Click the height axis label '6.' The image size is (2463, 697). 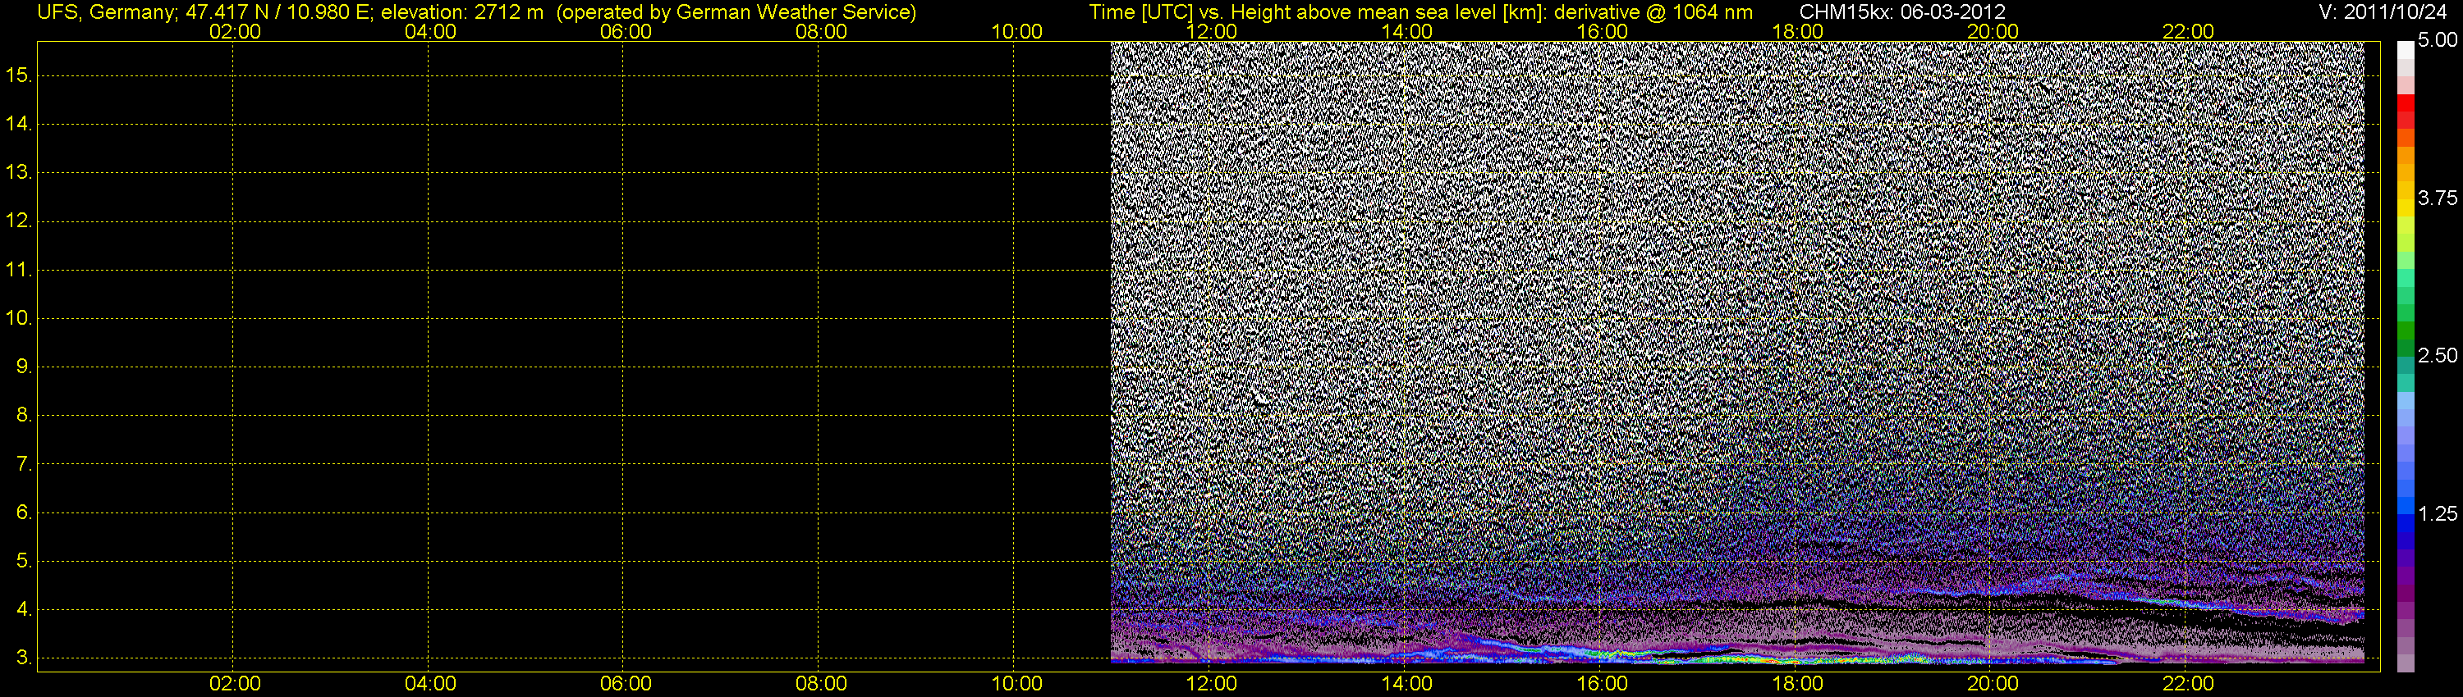24,512
